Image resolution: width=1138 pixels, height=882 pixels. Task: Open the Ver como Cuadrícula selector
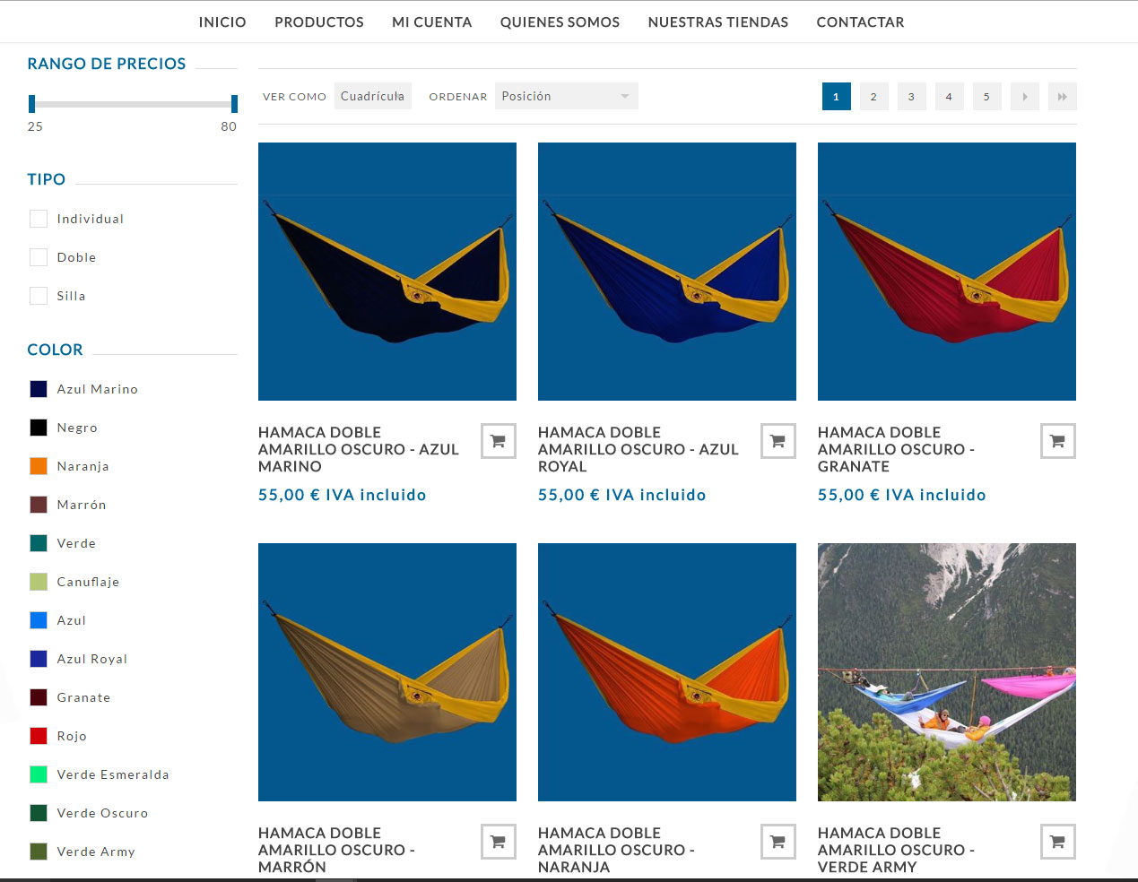[373, 96]
